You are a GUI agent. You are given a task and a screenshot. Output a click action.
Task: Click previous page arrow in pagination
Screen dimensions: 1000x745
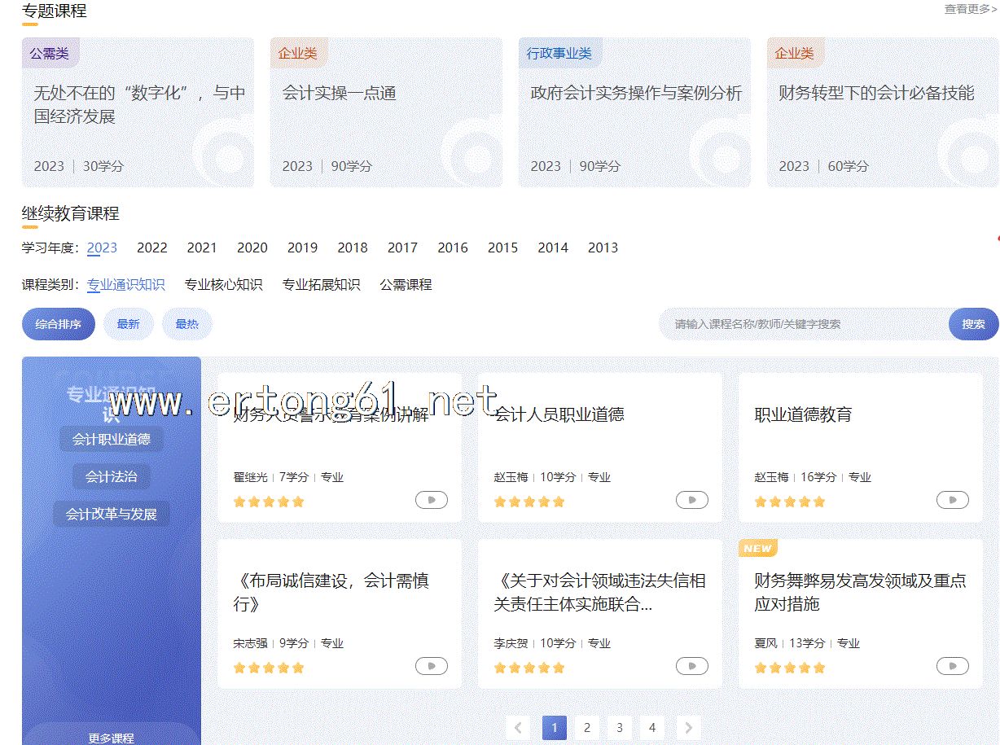518,728
